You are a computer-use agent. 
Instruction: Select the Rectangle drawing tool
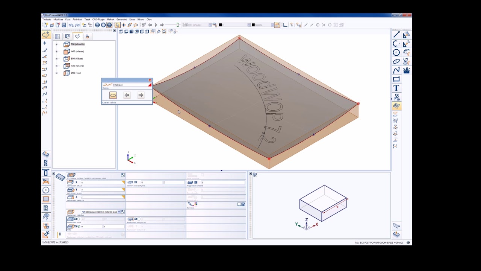coord(396,79)
